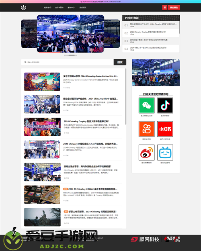The height and width of the screenshot is (251, 201).
Task: Click the black 搜索 button
Action: [x=120, y=62]
